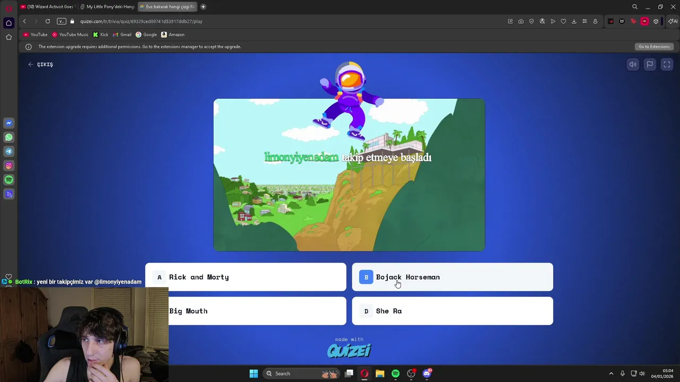Click the house quiz image
Image resolution: width=680 pixels, height=382 pixels.
tap(349, 175)
